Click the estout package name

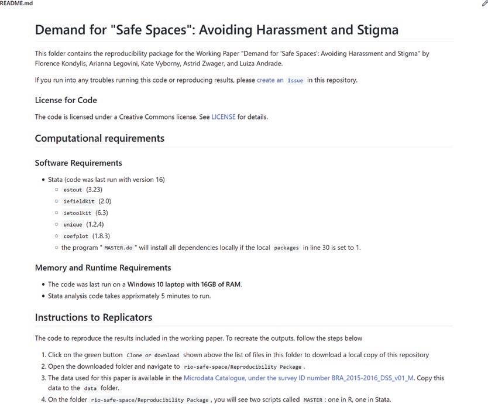click(x=73, y=191)
